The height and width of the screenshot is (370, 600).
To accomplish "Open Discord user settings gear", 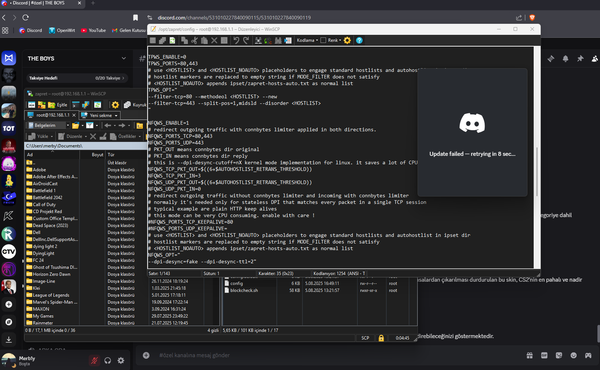I will [121, 361].
